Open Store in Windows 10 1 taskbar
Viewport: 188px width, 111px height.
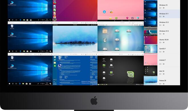click(27, 51)
